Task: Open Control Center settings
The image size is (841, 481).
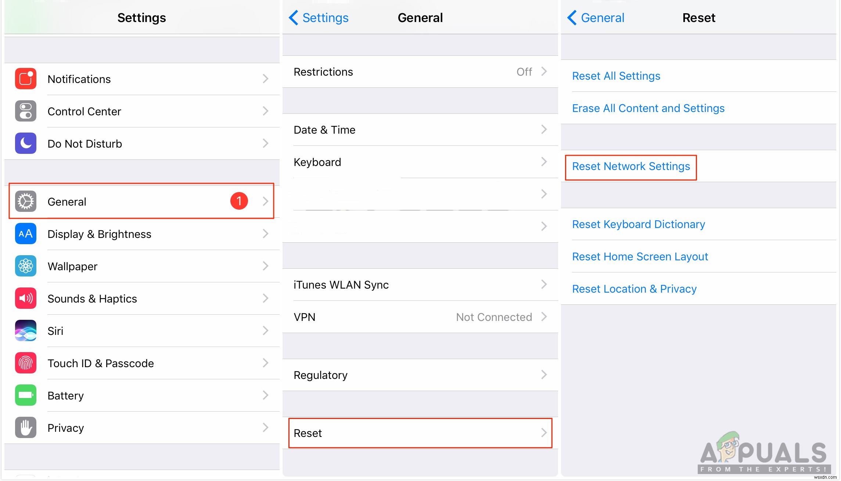Action: (139, 112)
